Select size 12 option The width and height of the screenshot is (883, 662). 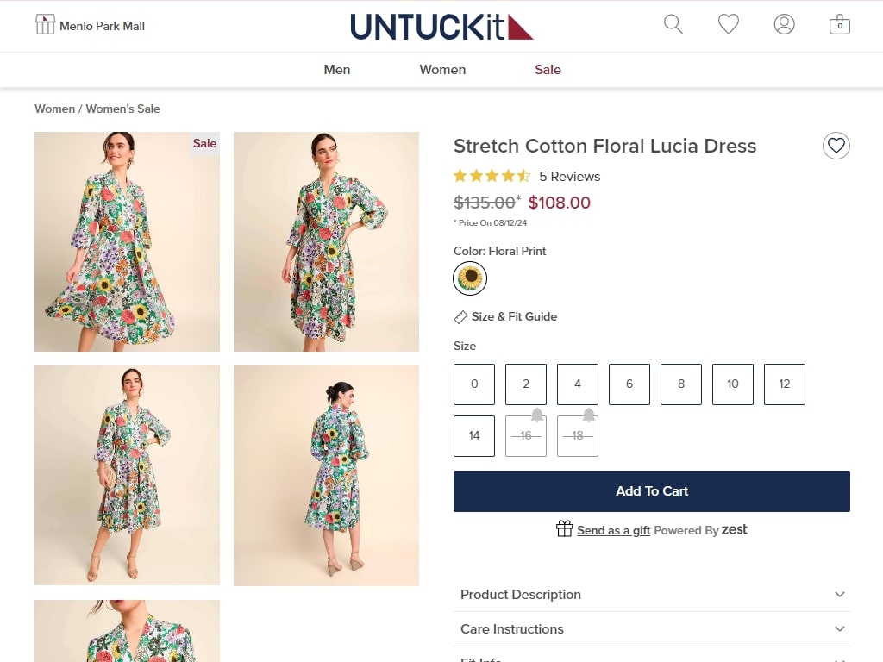coord(785,384)
